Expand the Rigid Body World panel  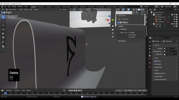click(x=160, y=73)
